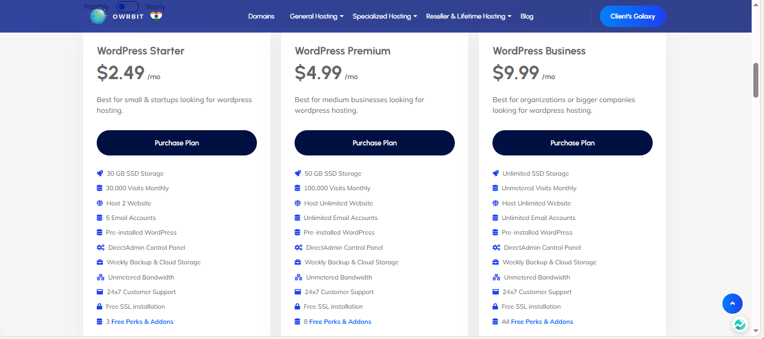The image size is (764, 339).
Task: Open the green chat widget icon
Action: 740,324
